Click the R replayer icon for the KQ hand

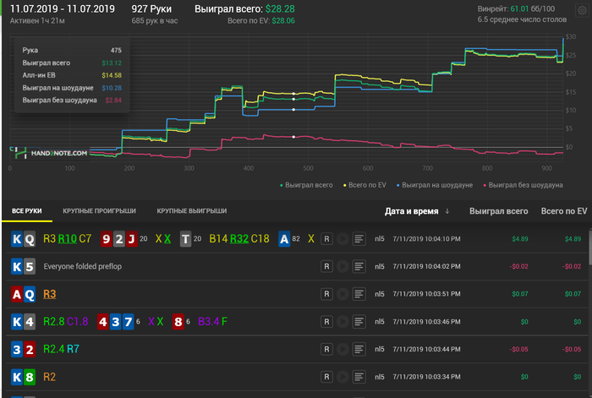326,239
